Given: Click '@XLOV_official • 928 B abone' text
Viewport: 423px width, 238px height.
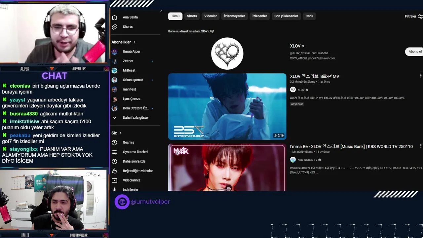Looking at the screenshot, I should click(x=309, y=53).
